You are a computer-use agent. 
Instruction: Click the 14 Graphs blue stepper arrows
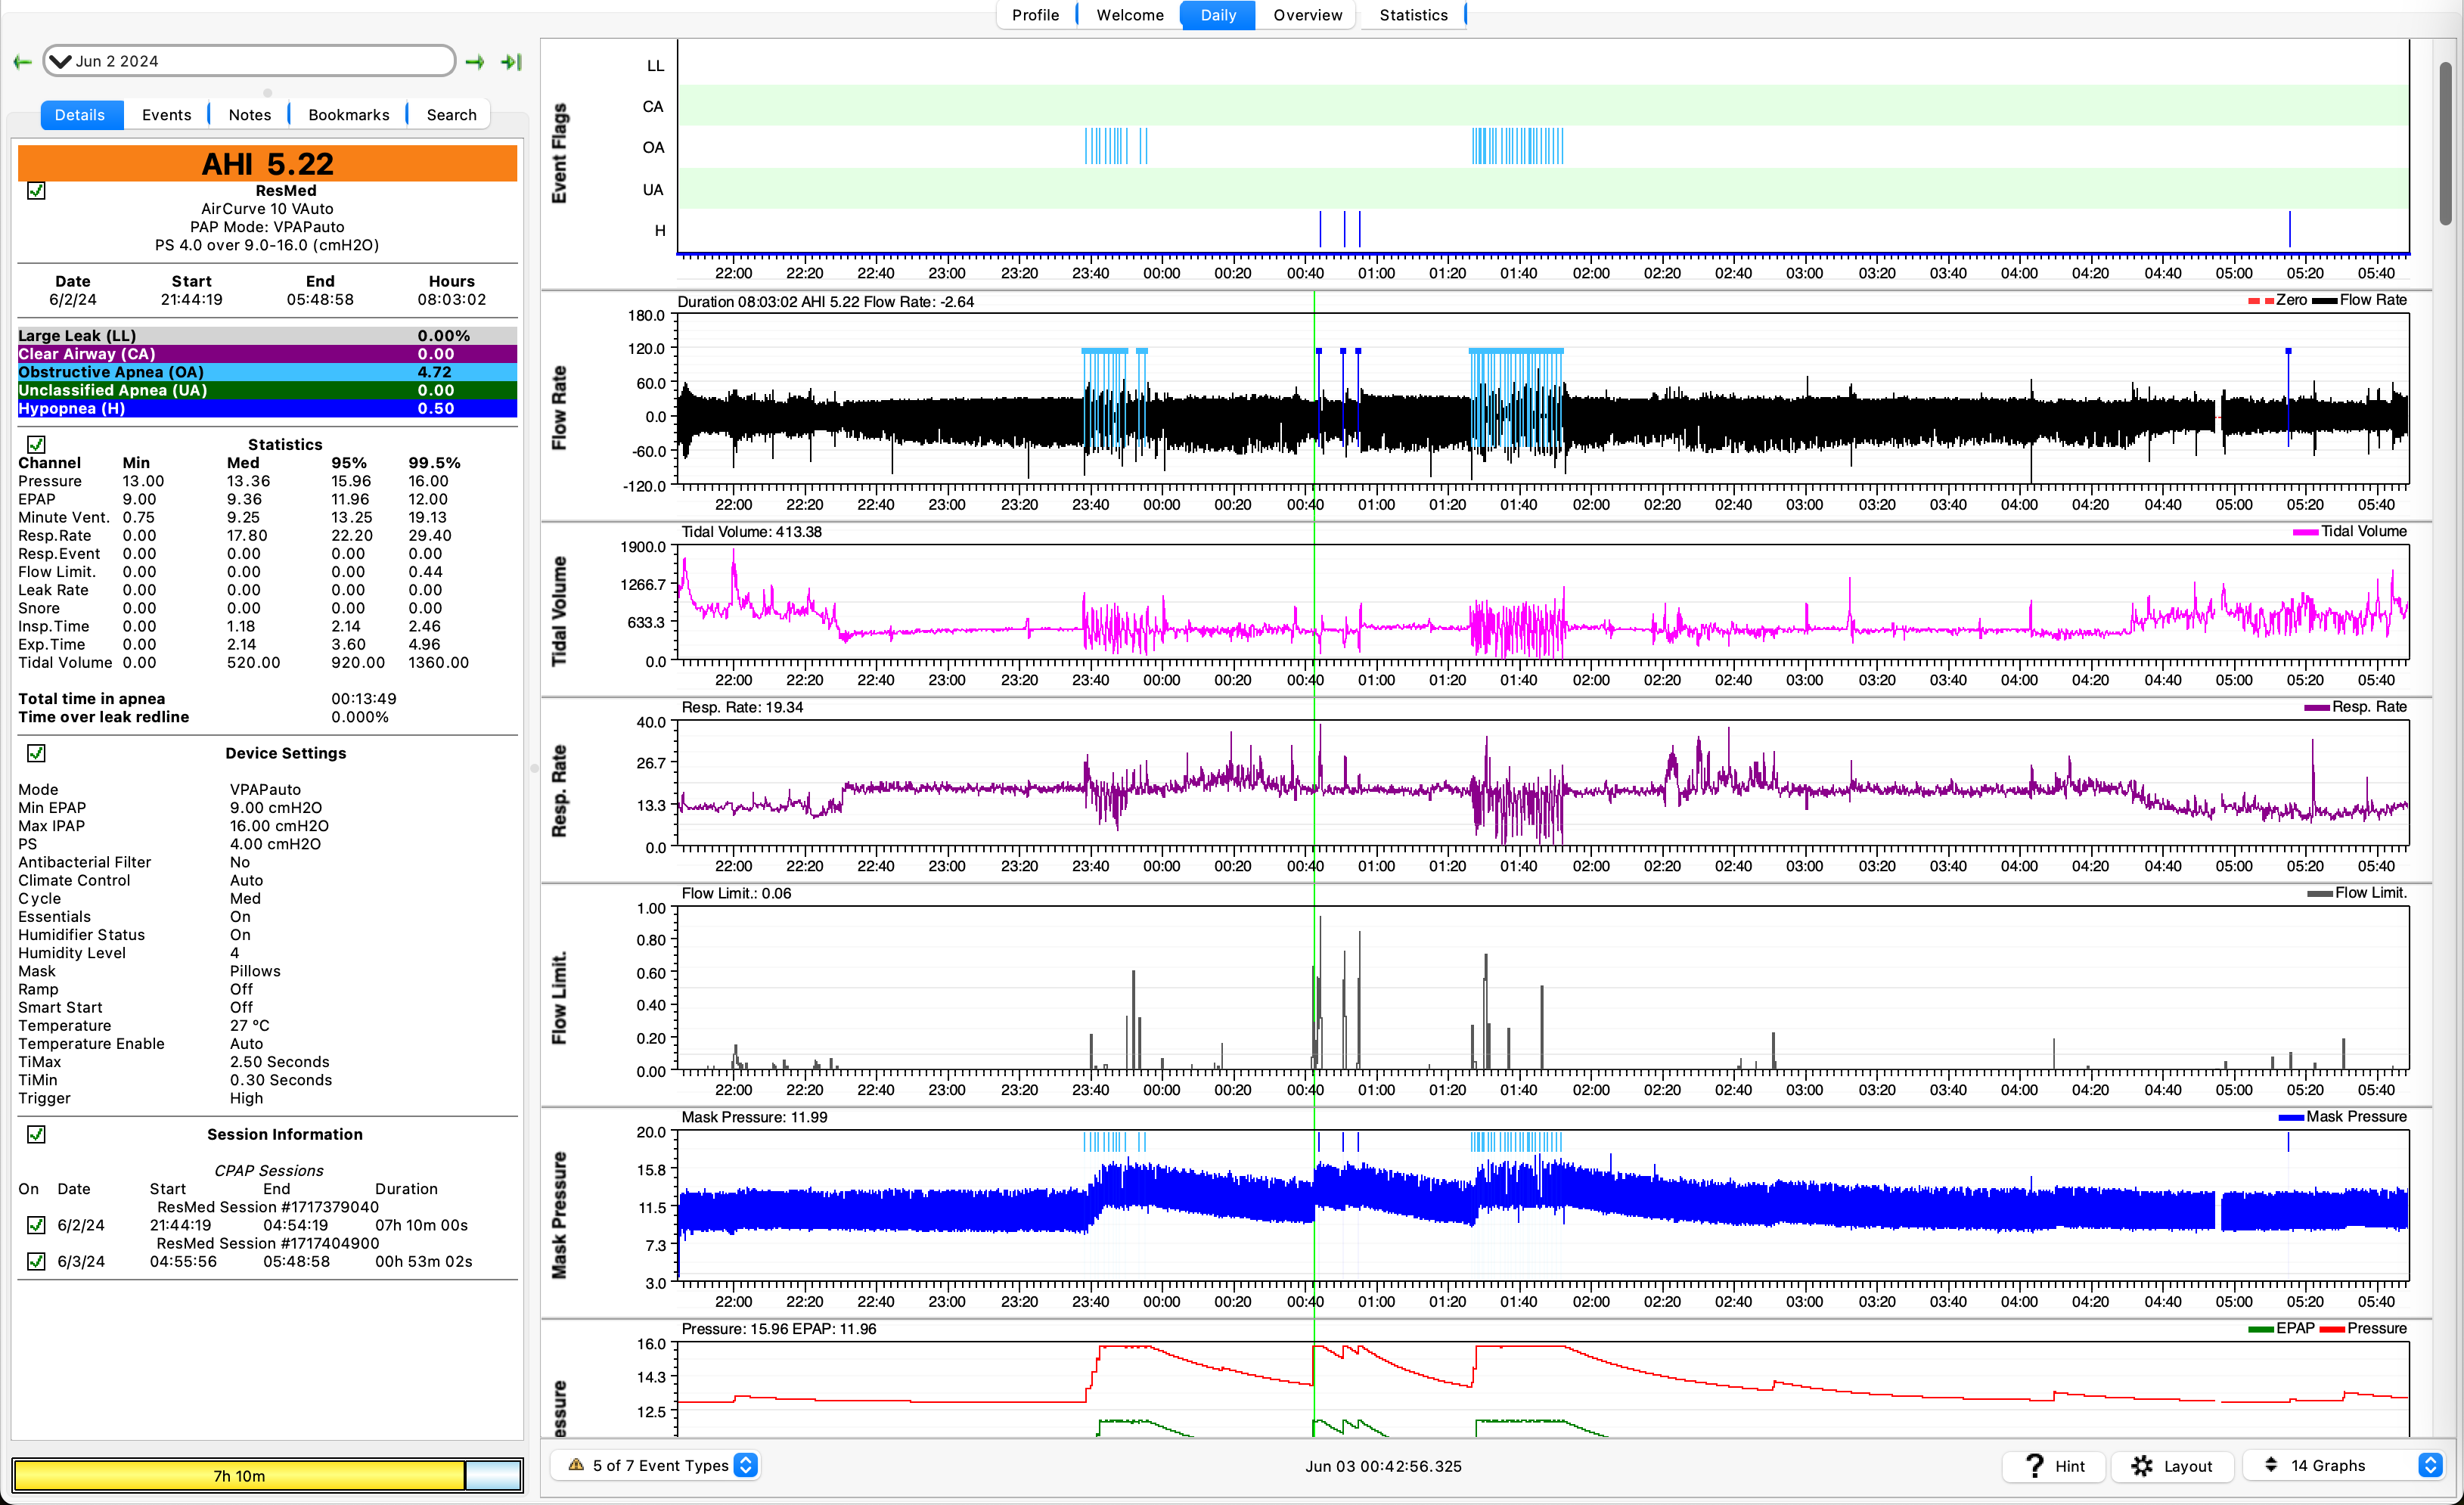click(2430, 1465)
